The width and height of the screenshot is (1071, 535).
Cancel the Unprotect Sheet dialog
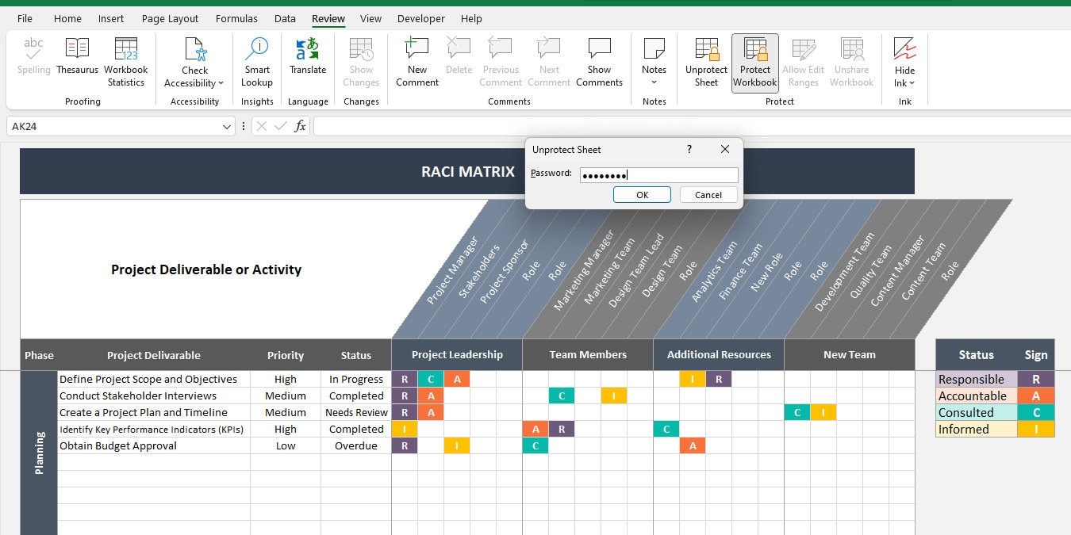pos(708,194)
